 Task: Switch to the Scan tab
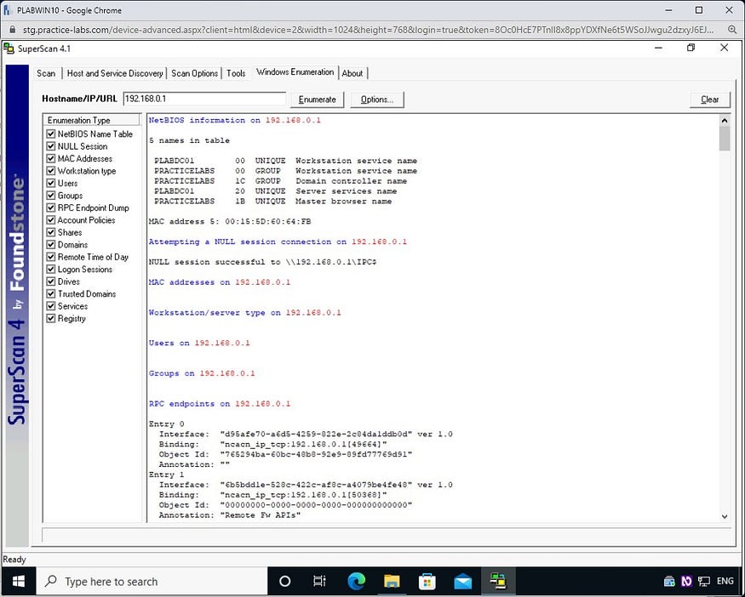(46, 73)
